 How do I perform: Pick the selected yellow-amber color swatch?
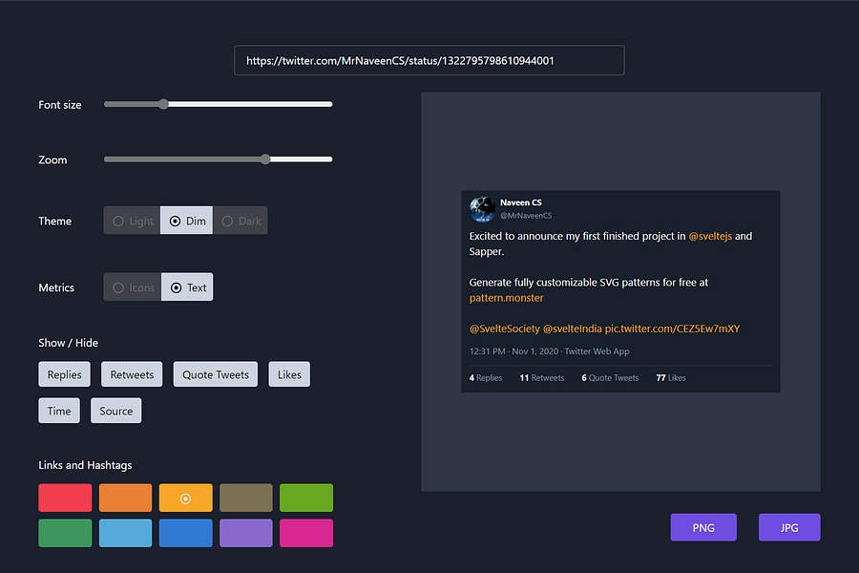click(186, 498)
